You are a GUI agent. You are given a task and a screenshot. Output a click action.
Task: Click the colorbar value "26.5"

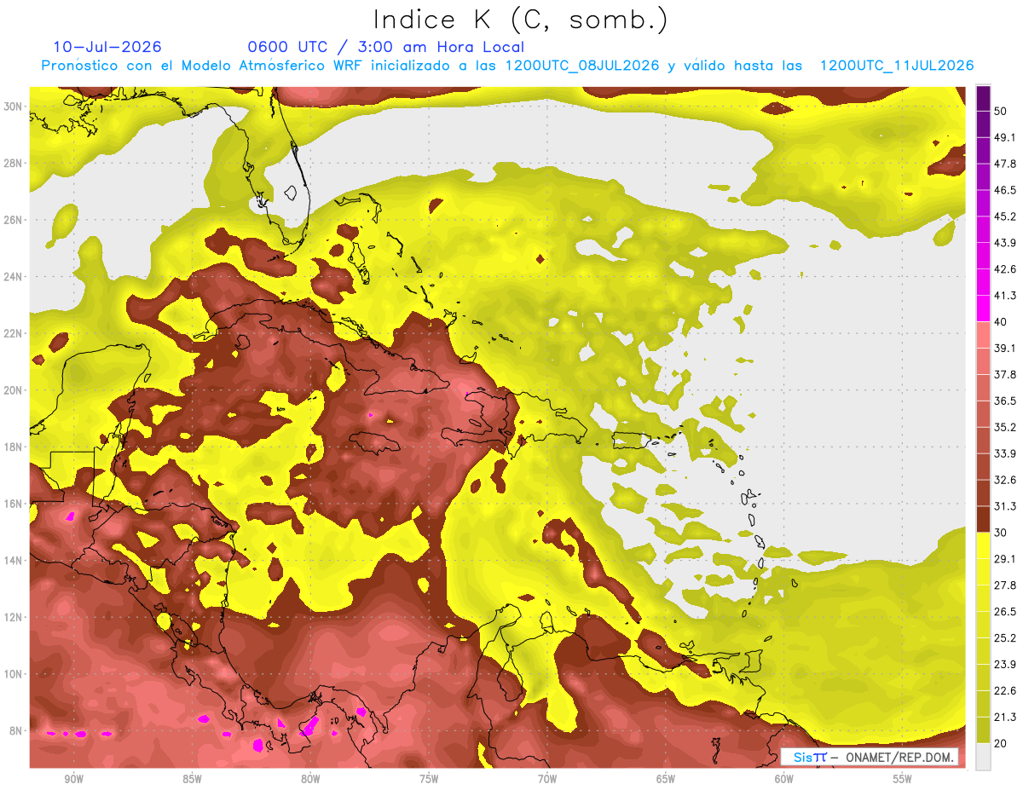1005,612
